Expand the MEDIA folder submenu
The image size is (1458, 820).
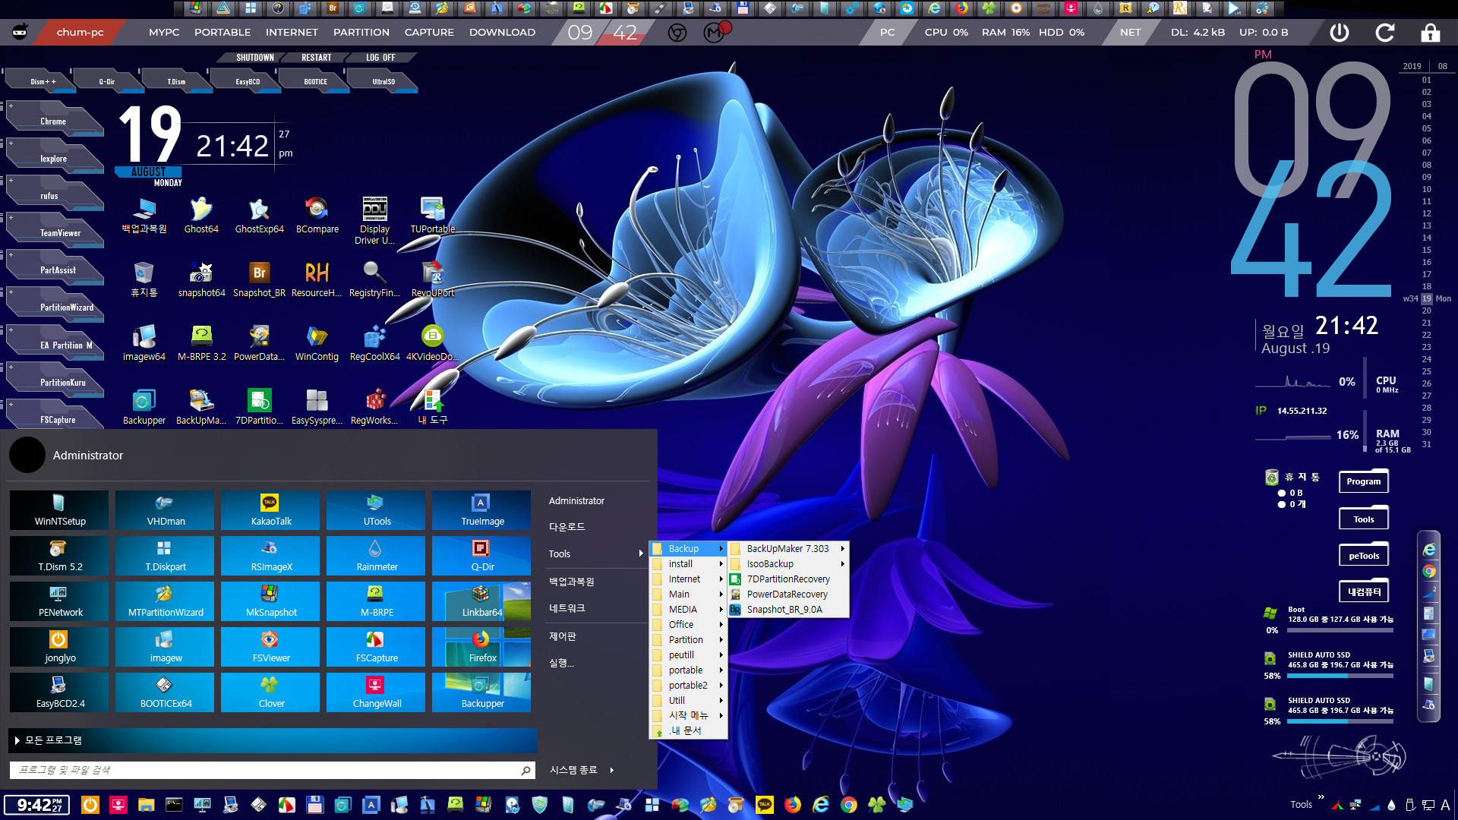click(x=688, y=610)
